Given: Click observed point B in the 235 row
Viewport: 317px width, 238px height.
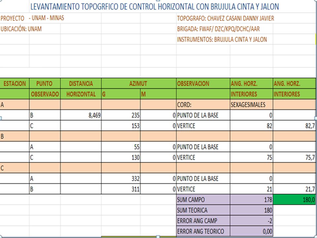Looking at the screenshot, I should (45, 115).
